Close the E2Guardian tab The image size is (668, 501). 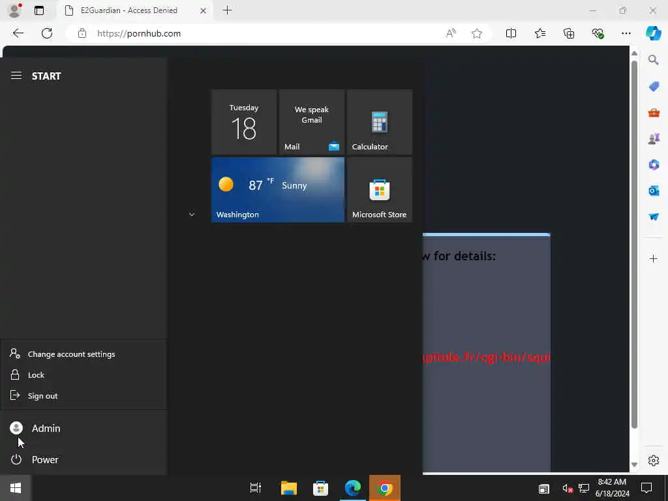tap(204, 10)
